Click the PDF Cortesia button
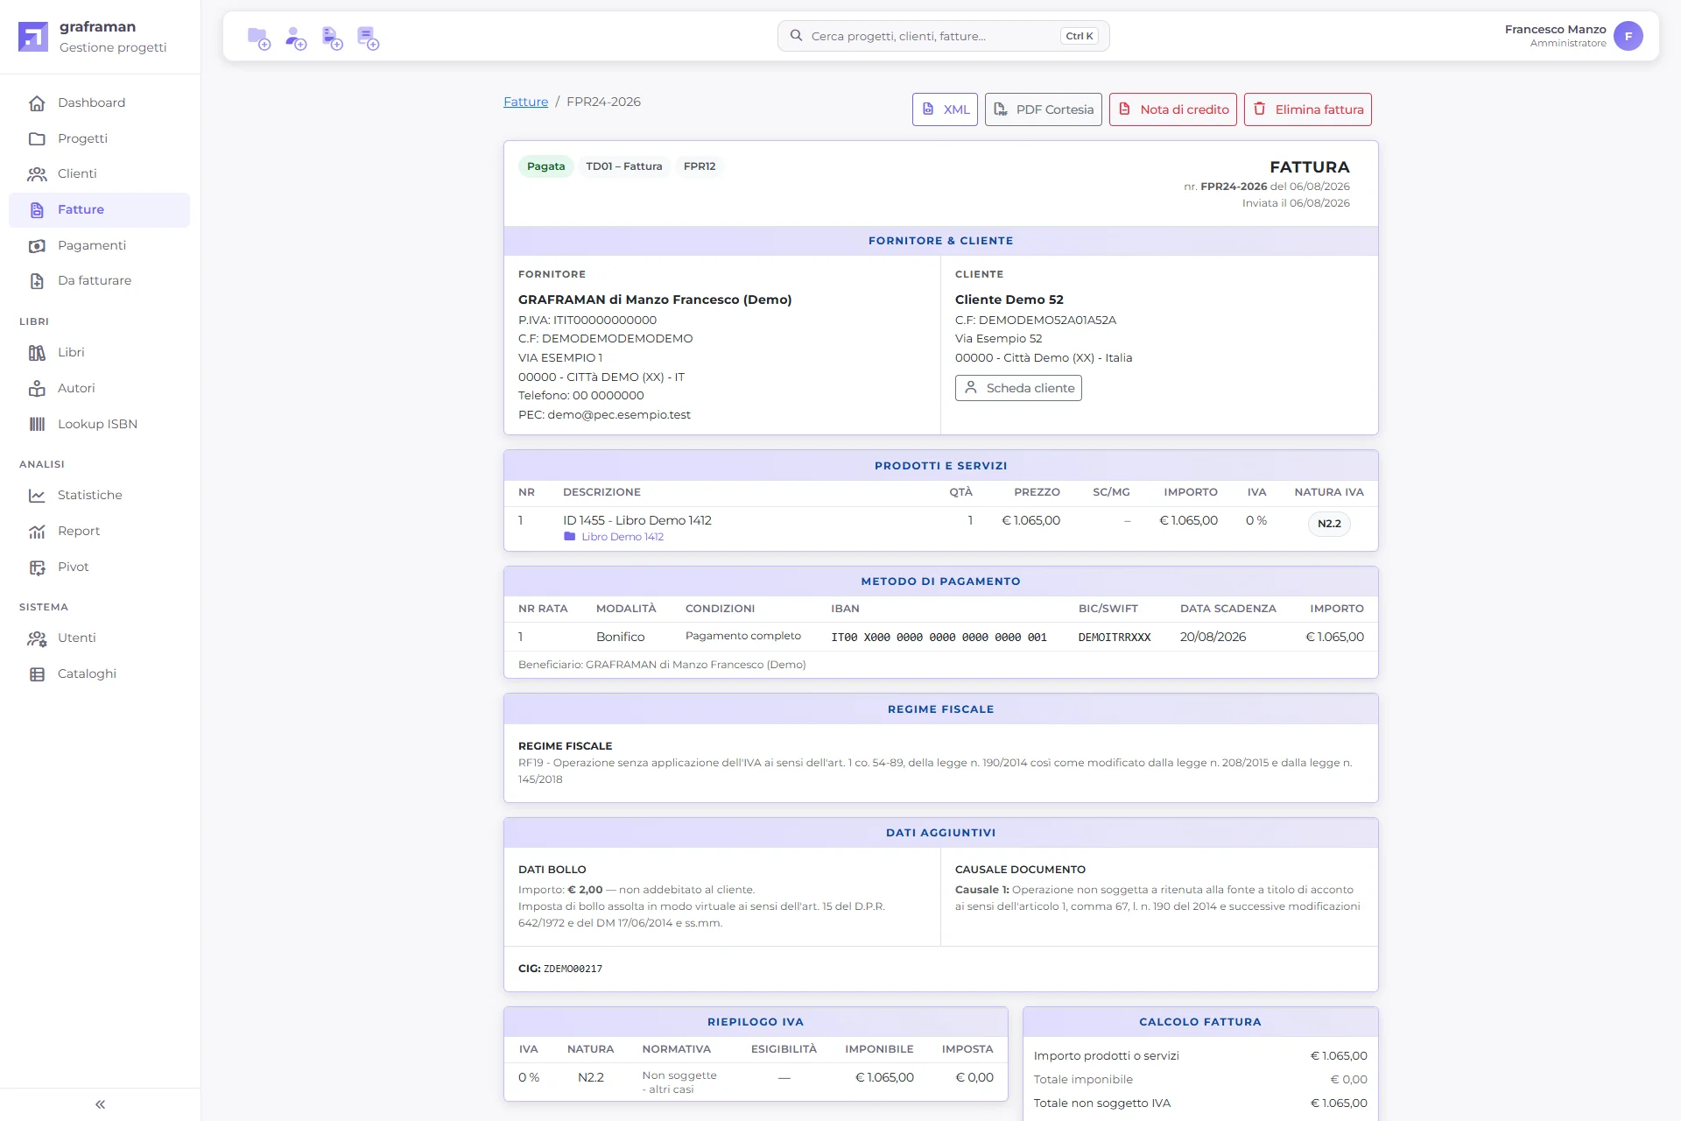Screen dimensions: 1681x1121 click(x=1043, y=109)
